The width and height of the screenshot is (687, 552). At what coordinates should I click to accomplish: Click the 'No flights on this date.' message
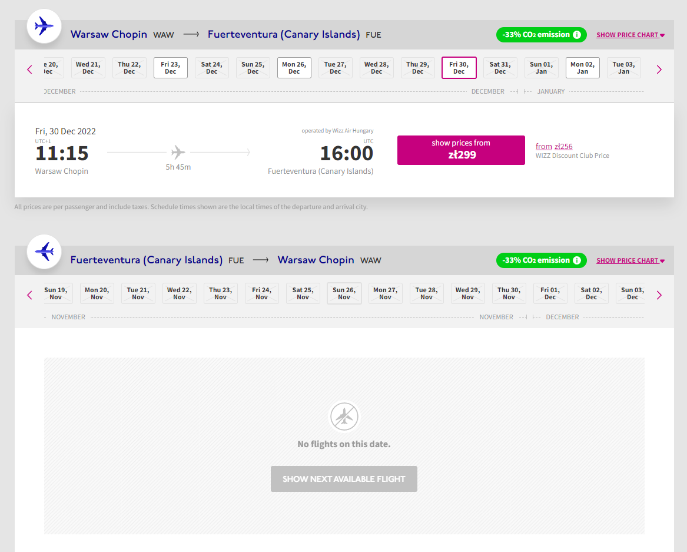344,444
